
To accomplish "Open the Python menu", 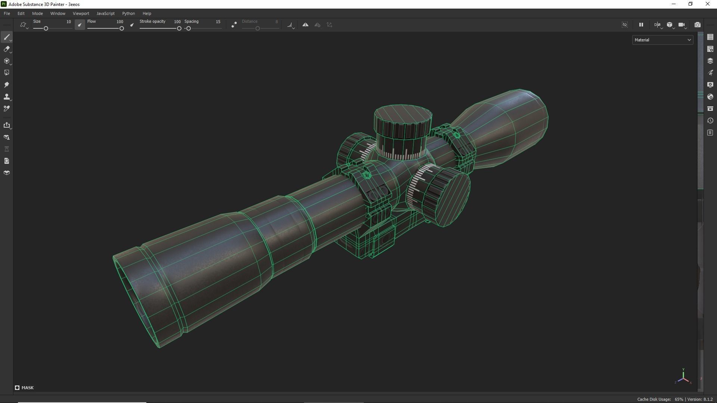I will [128, 13].
